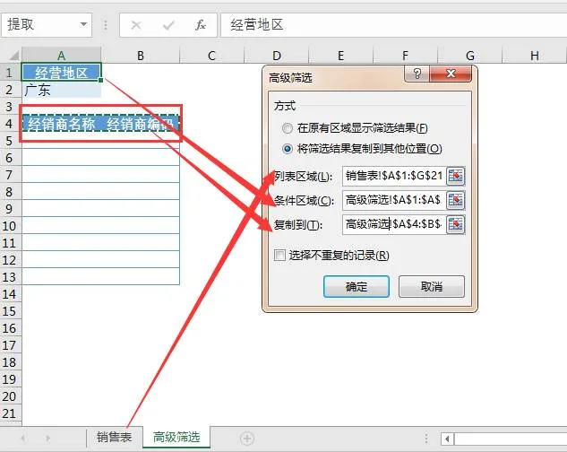Click the 高级筛选 dialog title bar
This screenshot has width=567, height=452.
point(334,77)
